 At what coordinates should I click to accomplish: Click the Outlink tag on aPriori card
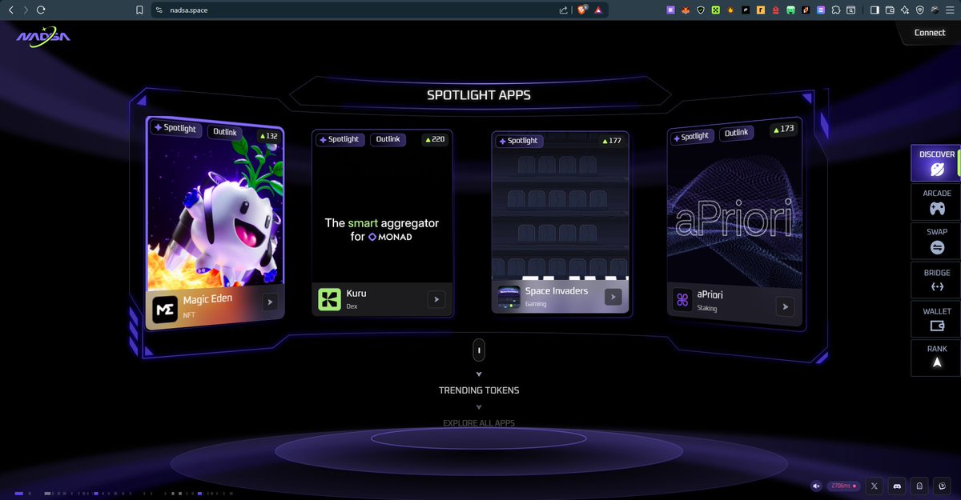coord(735,133)
